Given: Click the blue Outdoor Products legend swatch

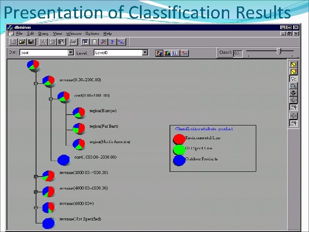Looking at the screenshot, I should 179,160.
